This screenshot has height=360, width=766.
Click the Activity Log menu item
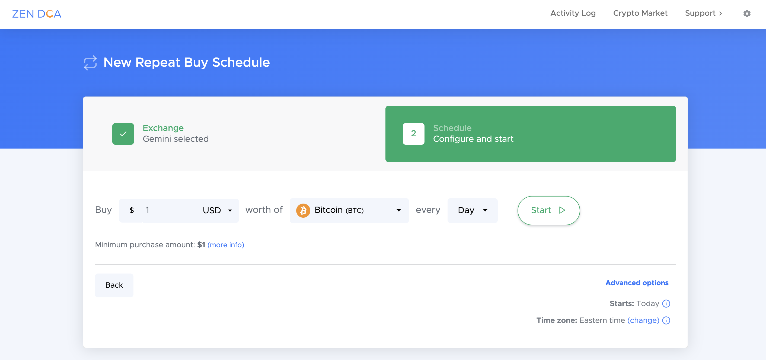573,14
